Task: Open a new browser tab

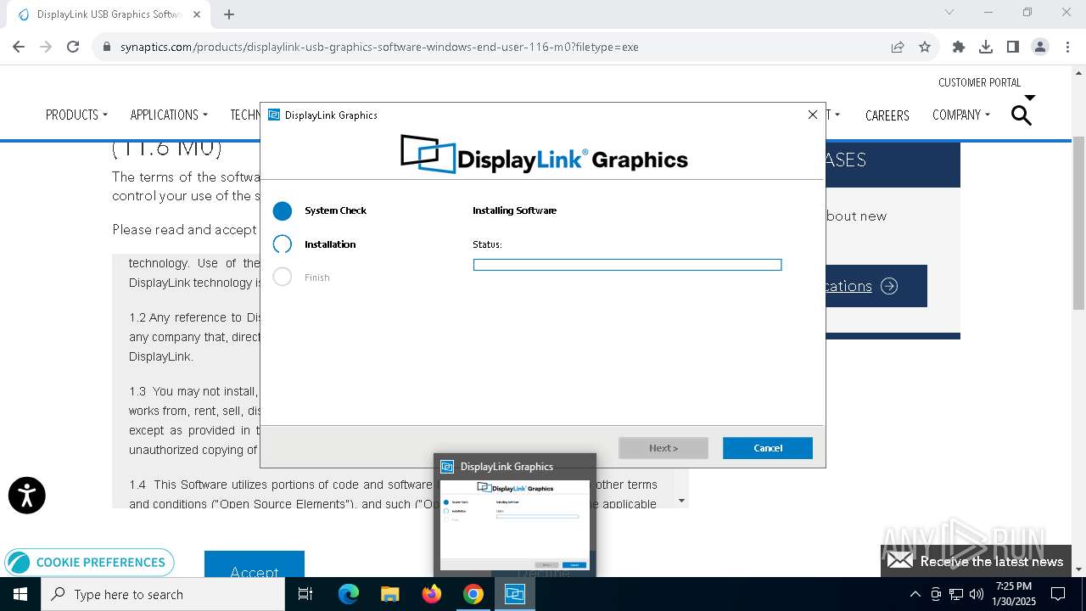Action: click(x=229, y=14)
